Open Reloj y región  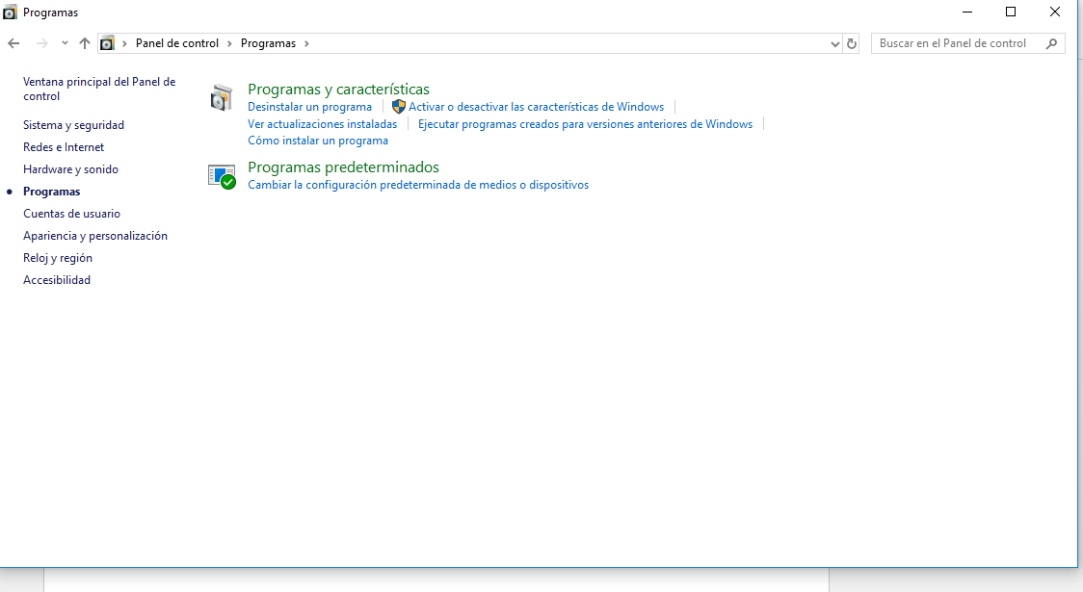(57, 257)
